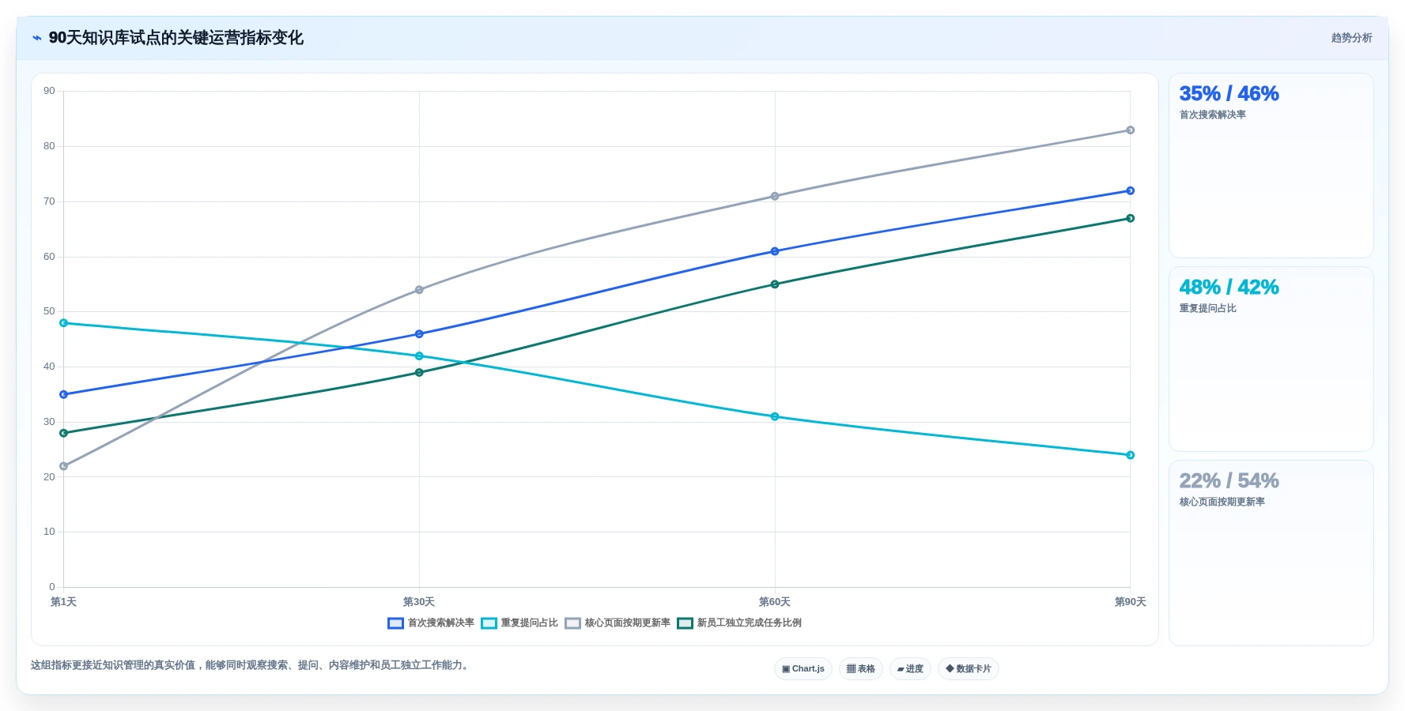Click 重复提问占比 data point at 第60天
The height and width of the screenshot is (711, 1405).
(x=775, y=416)
